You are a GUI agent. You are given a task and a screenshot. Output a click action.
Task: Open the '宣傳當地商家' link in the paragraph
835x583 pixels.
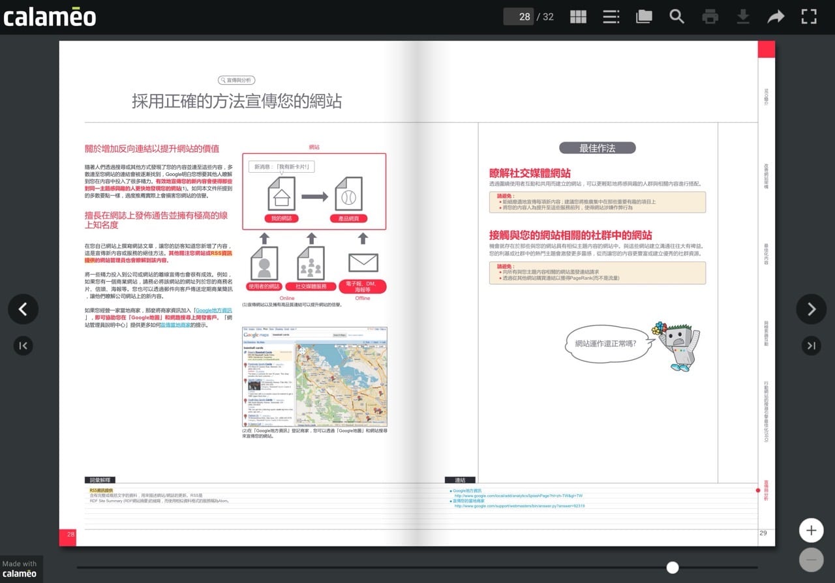[175, 324]
